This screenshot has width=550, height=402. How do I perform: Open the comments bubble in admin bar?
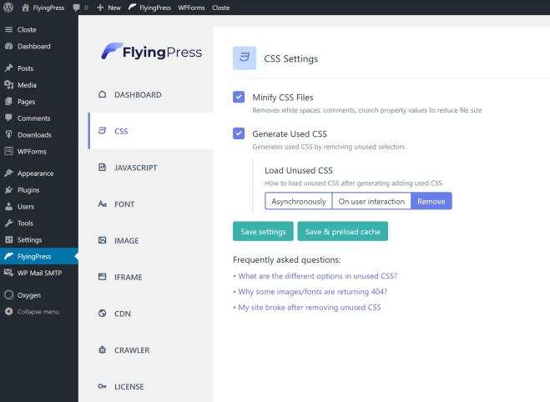point(76,8)
